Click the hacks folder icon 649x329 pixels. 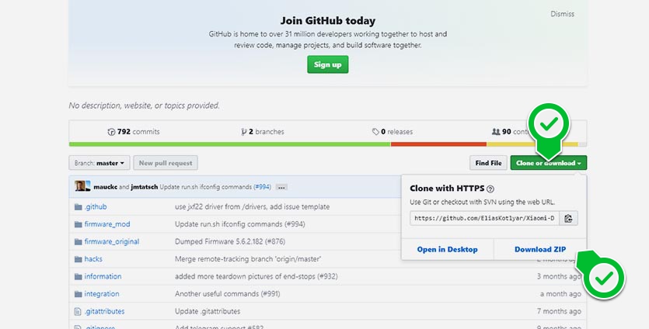pyautogui.click(x=78, y=259)
